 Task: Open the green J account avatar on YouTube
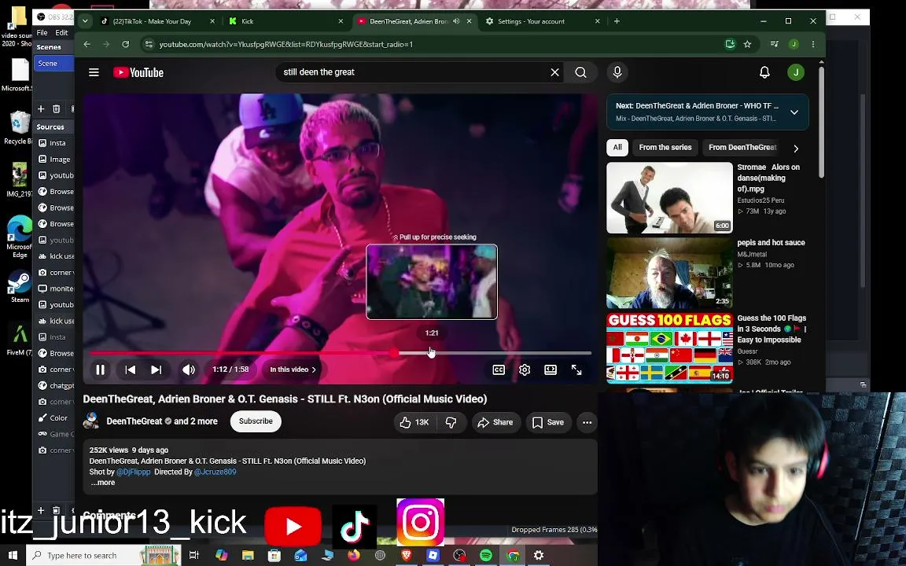click(796, 72)
